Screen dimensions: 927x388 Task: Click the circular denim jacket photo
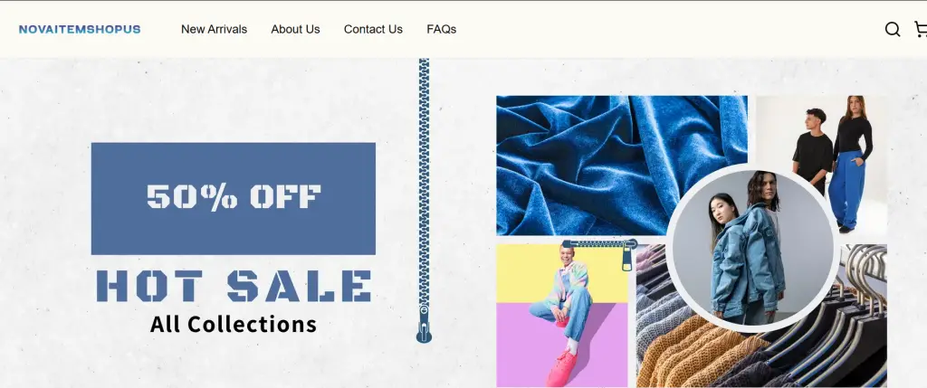pyautogui.click(x=752, y=248)
